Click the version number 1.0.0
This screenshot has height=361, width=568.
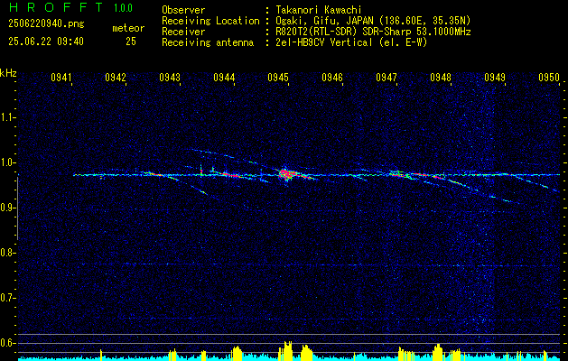pos(123,8)
